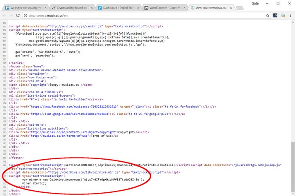The image size is (295, 196).
Task: Bookmark this page with the star icon
Action: [x=268, y=16]
